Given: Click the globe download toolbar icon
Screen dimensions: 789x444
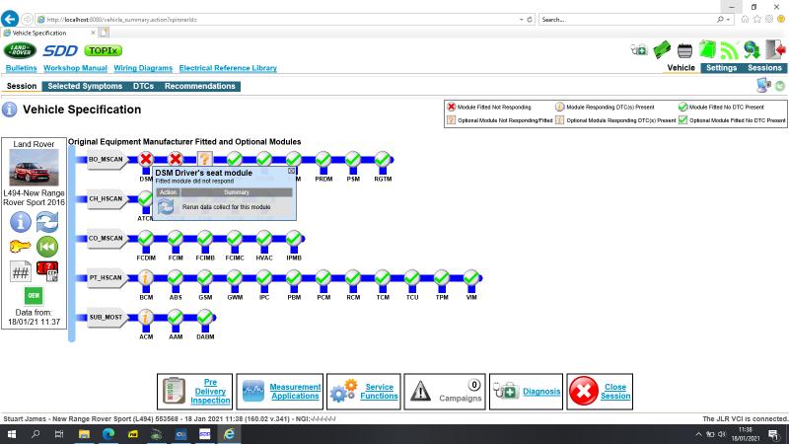Looking at the screenshot, I should tap(752, 50).
